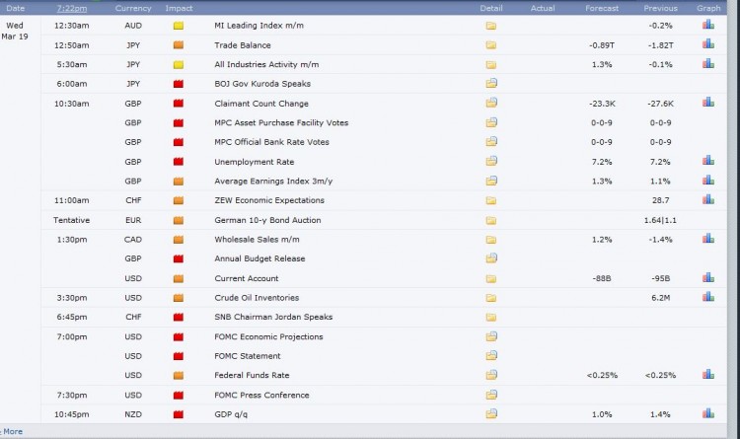Open detail folder for MPC Asset Purchase Facility Votes
Viewport: 740px width, 439px height.
(x=491, y=122)
